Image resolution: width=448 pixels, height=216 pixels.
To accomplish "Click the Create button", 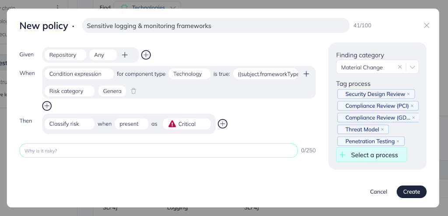I will (x=411, y=191).
